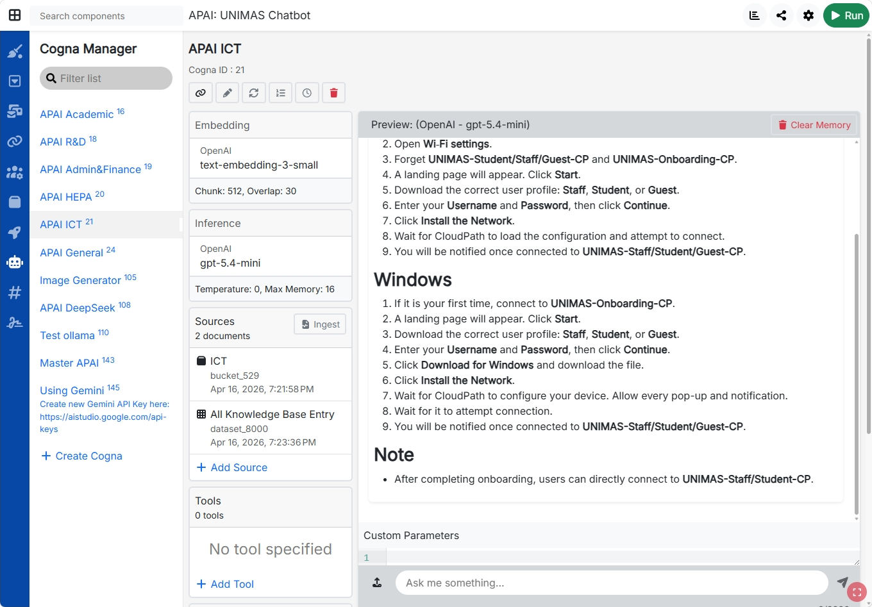Screen dimensions: 872x607
Task: Open the app grid menu icon
Action: point(15,15)
